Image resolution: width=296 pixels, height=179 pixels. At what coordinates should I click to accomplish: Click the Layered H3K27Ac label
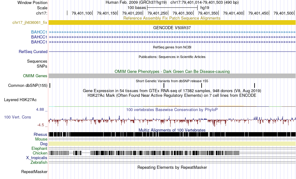tap(20, 100)
